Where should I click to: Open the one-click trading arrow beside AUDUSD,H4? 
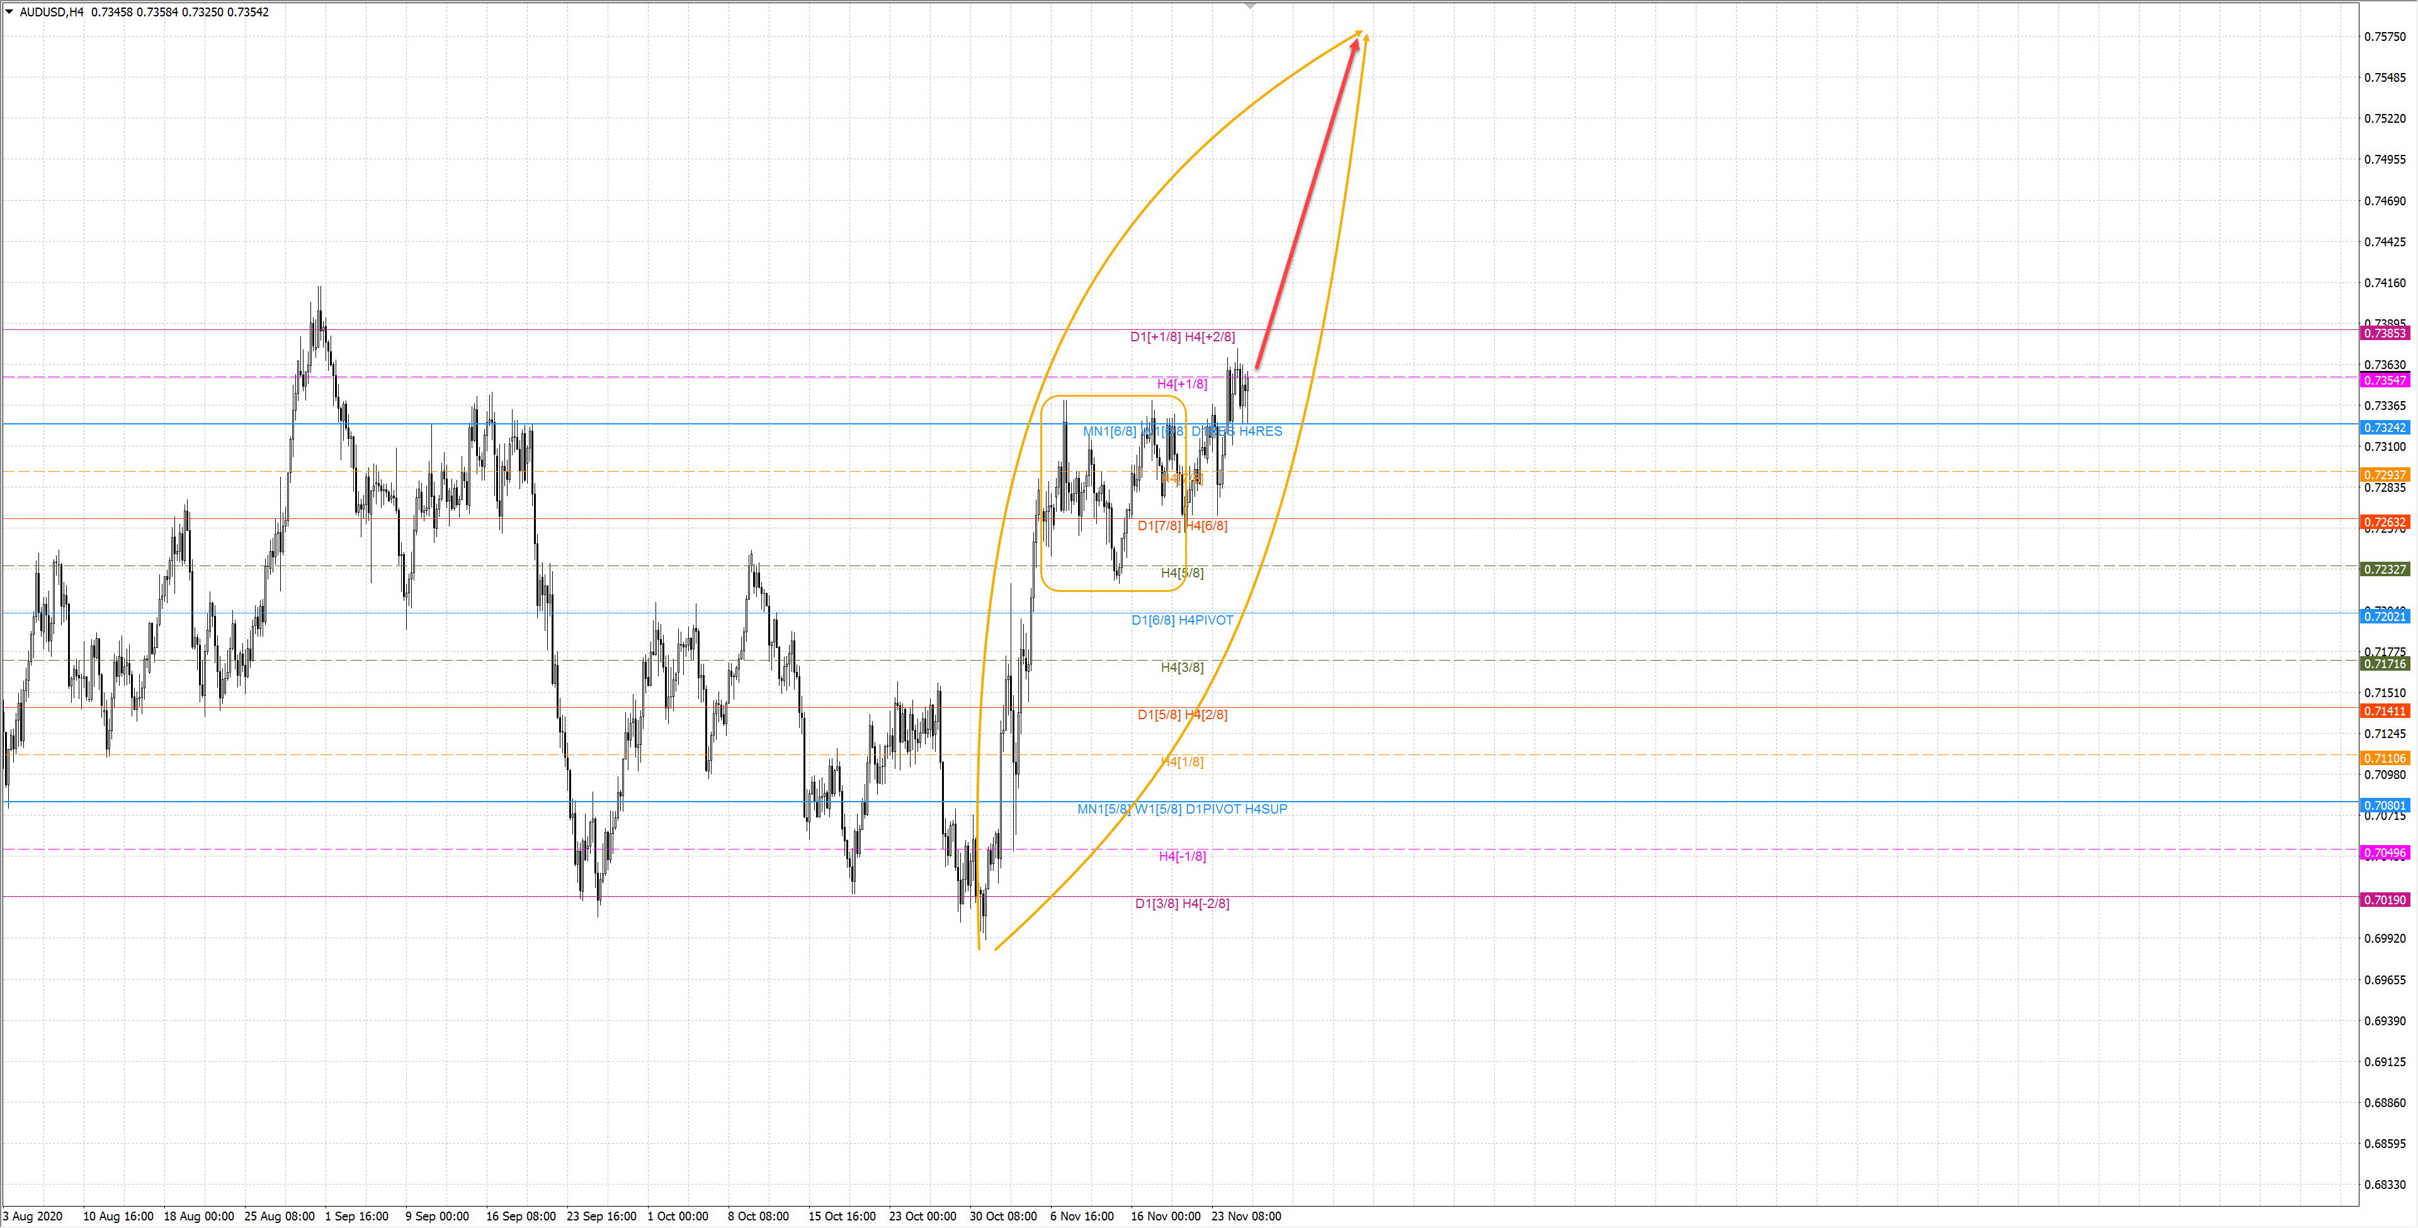pos(9,12)
